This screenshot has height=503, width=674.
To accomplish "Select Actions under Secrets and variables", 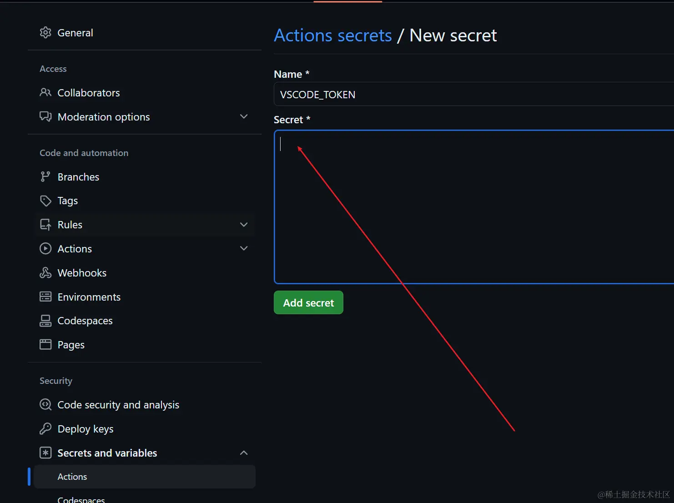I will (72, 477).
